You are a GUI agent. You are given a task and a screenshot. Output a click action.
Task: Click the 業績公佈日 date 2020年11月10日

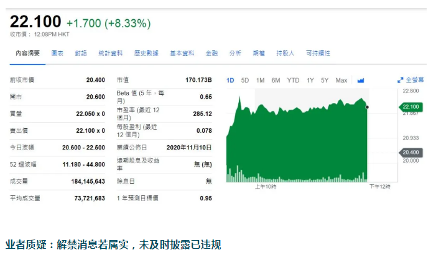click(x=189, y=148)
